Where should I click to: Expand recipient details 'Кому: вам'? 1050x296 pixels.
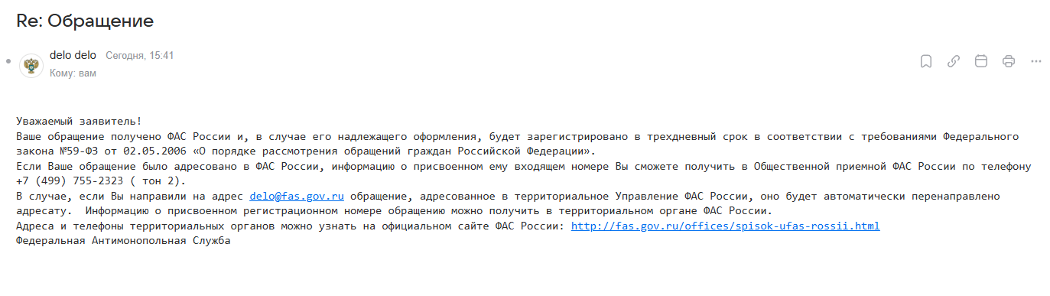(73, 73)
